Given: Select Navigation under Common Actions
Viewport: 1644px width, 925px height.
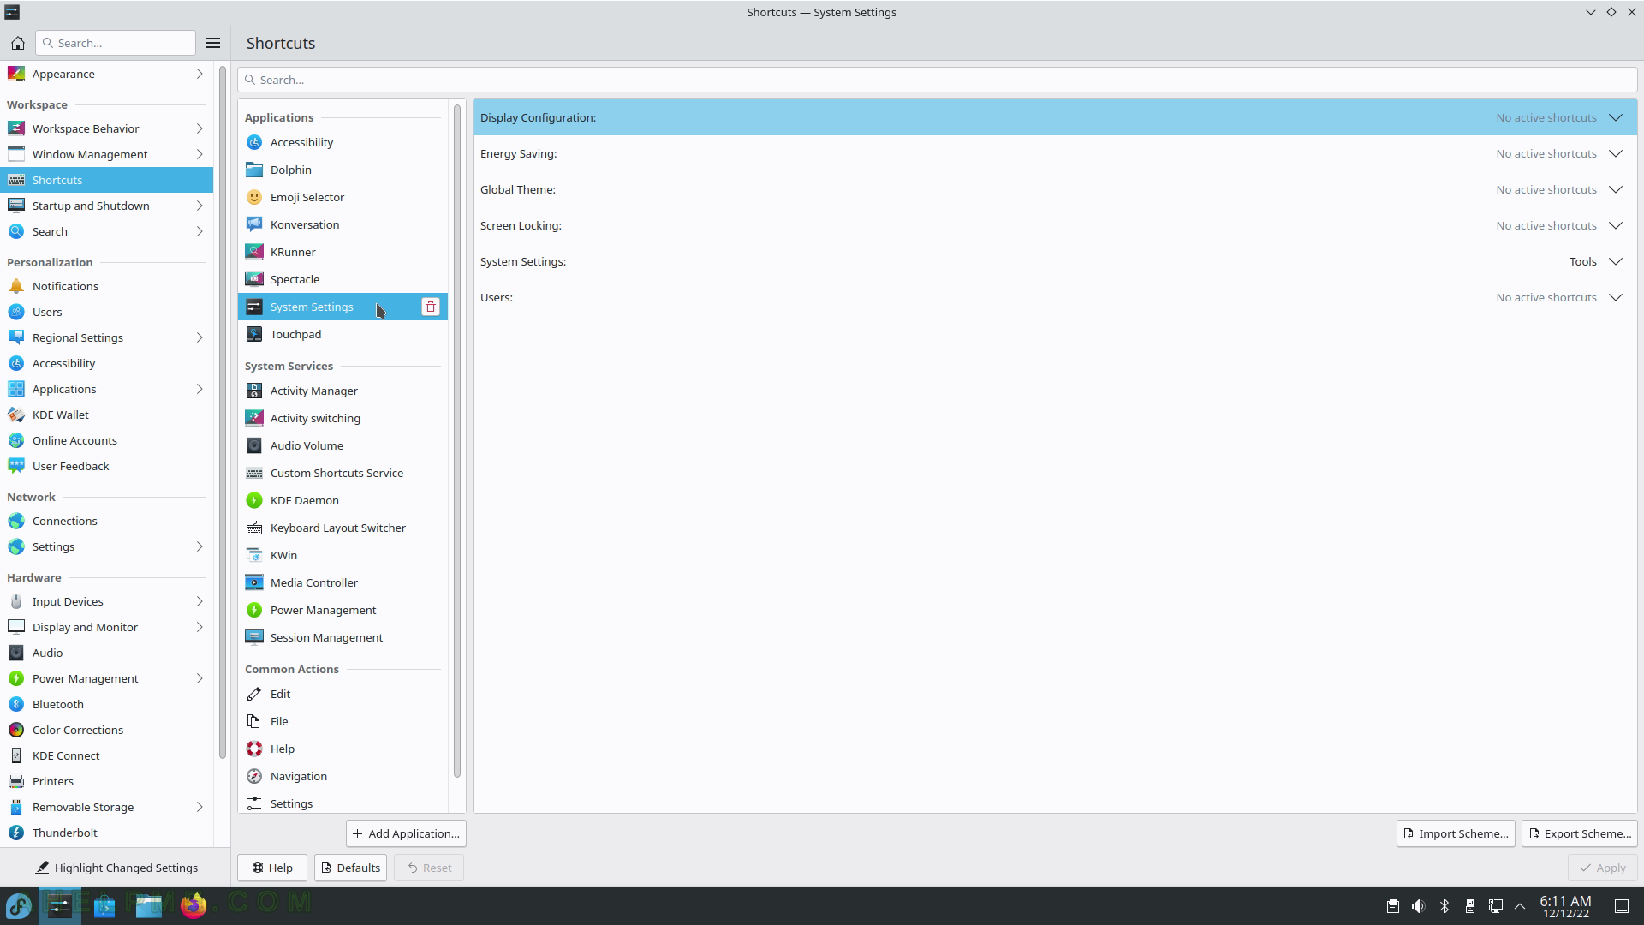Looking at the screenshot, I should click(342, 776).
